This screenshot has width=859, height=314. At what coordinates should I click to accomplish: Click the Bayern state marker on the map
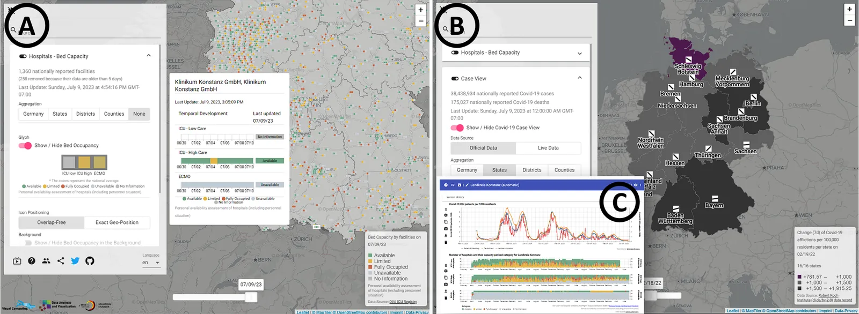pos(714,198)
